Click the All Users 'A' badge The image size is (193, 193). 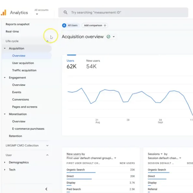click(x=64, y=26)
